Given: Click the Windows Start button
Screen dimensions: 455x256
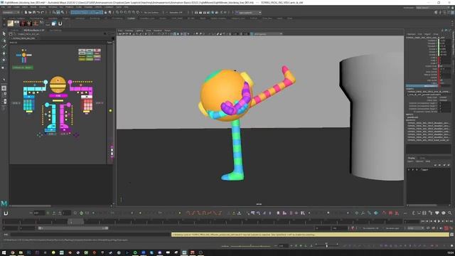Looking at the screenshot, I should click(x=4, y=253).
